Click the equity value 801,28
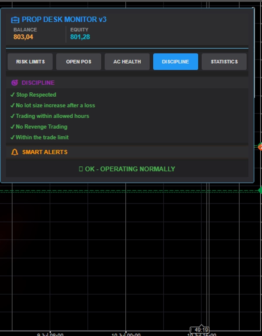Viewport: 262px width, 336px height. pos(80,37)
